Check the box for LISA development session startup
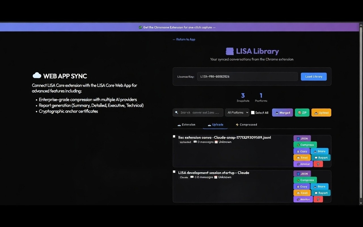Viewport: 363px width, 227px height. pyautogui.click(x=174, y=171)
